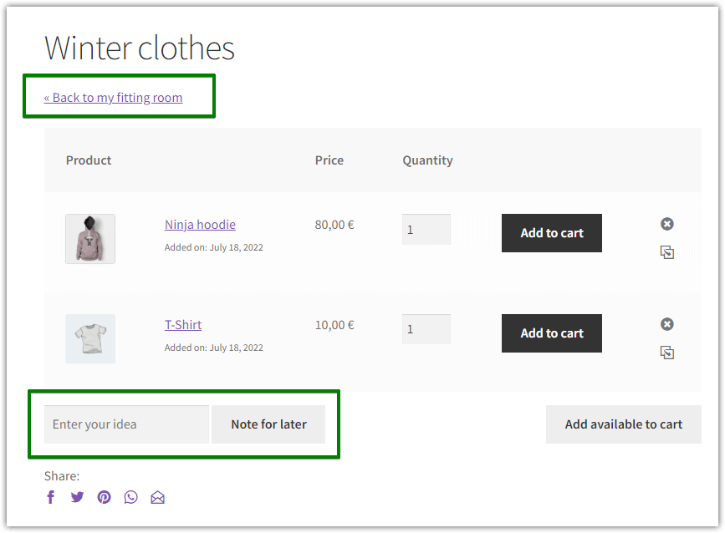
Task: Move Ninja hoodie to another list
Action: click(666, 252)
